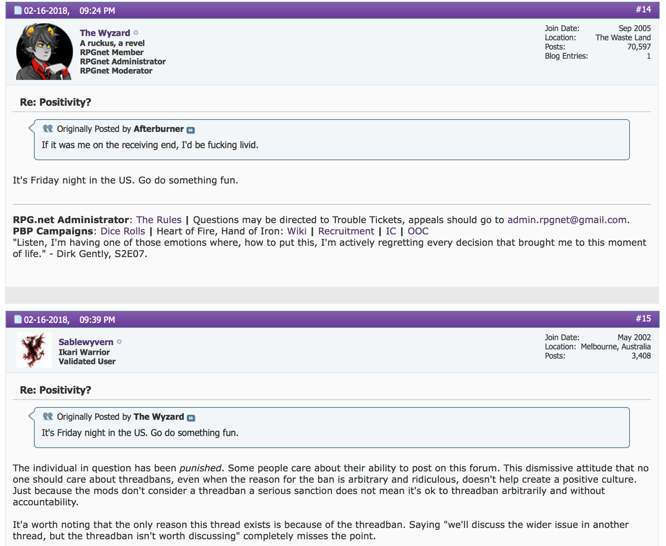Open the IC campaign link
The image size is (666, 546).
click(x=391, y=231)
